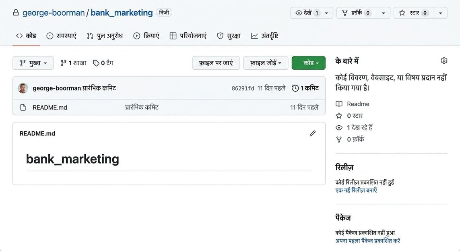
Task: Switch to the कोड tab
Action: pos(26,36)
